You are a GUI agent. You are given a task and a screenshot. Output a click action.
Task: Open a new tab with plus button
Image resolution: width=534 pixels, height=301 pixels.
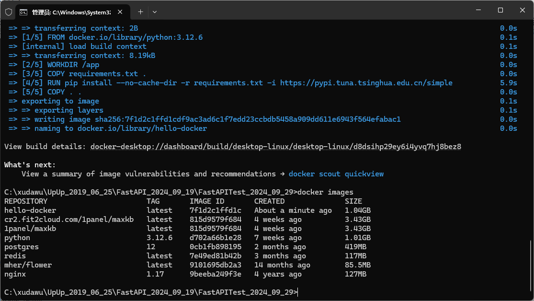(140, 12)
